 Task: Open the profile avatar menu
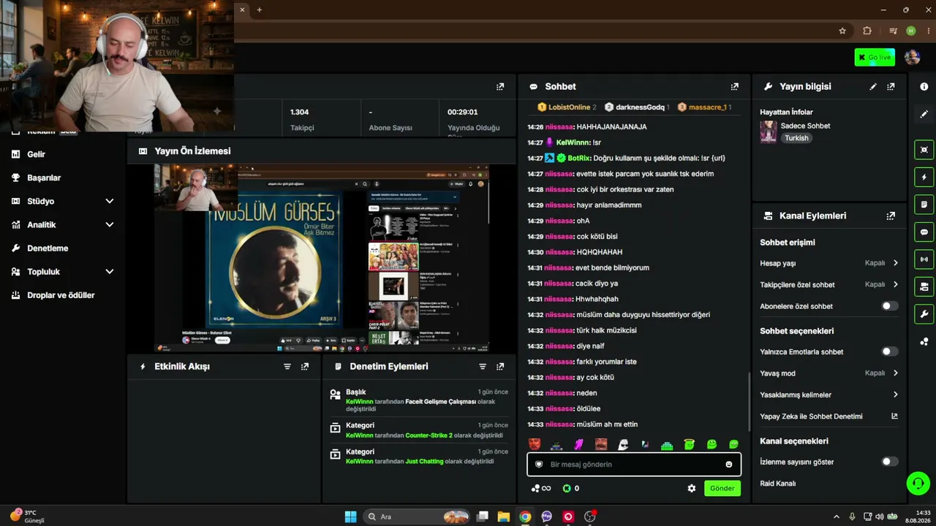pyautogui.click(x=912, y=57)
